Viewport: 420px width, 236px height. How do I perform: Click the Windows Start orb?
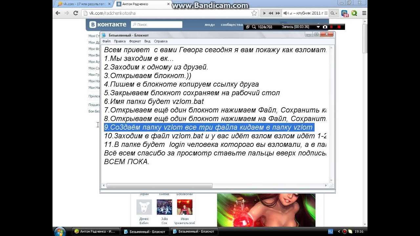pyautogui.click(x=60, y=231)
